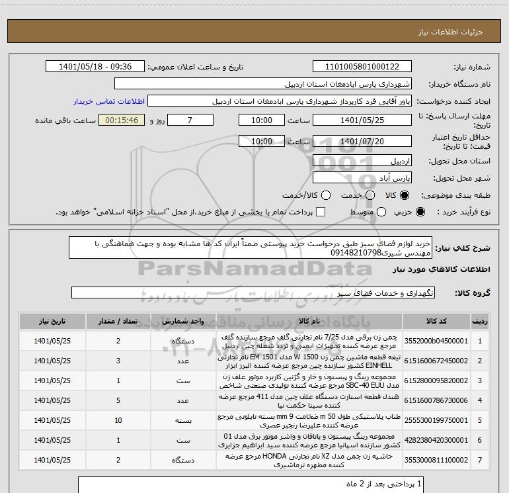Click the HONDA حاشیه زن چمن item name

point(309,460)
